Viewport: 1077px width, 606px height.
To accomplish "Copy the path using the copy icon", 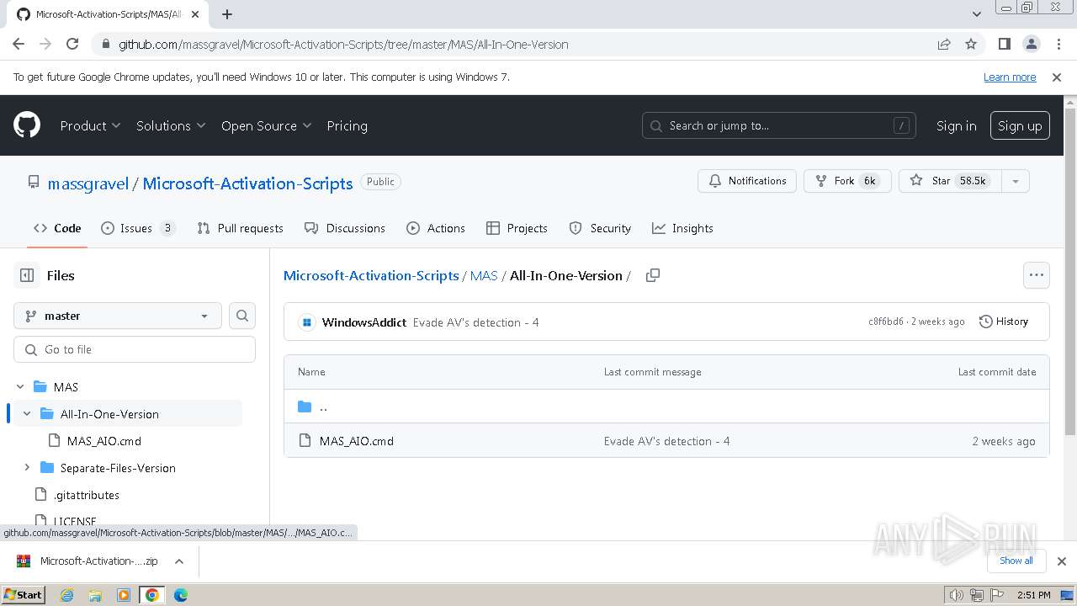I will click(652, 275).
